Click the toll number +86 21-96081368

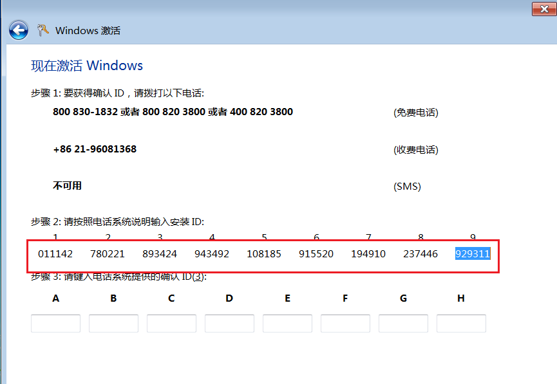point(95,149)
